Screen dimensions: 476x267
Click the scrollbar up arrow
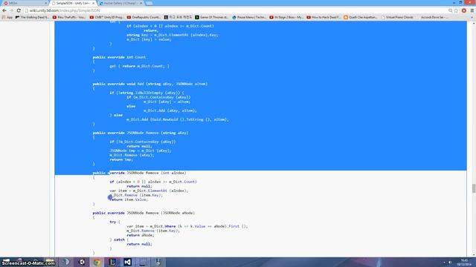click(x=473, y=23)
